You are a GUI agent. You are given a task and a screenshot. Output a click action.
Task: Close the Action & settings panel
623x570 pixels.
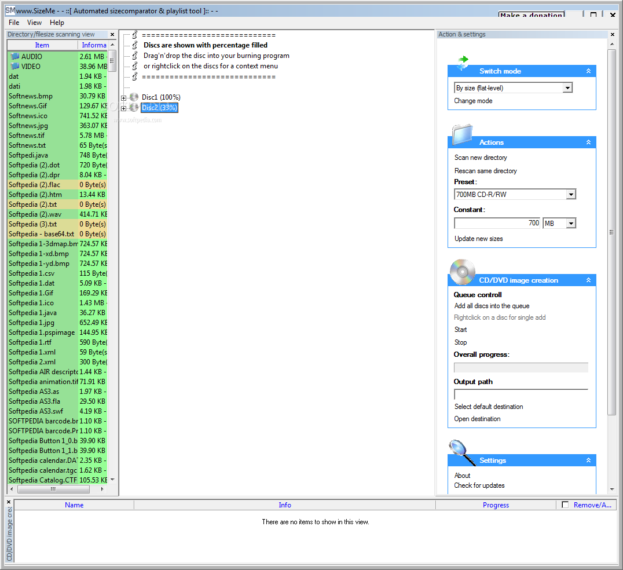tap(612, 35)
